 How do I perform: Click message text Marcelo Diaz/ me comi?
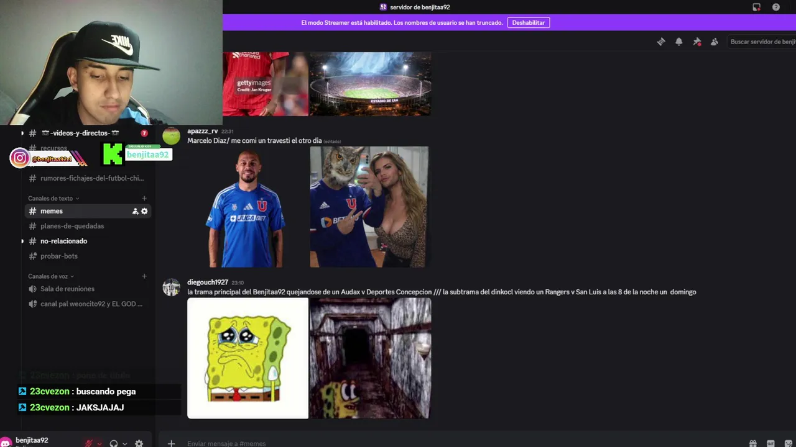click(254, 141)
